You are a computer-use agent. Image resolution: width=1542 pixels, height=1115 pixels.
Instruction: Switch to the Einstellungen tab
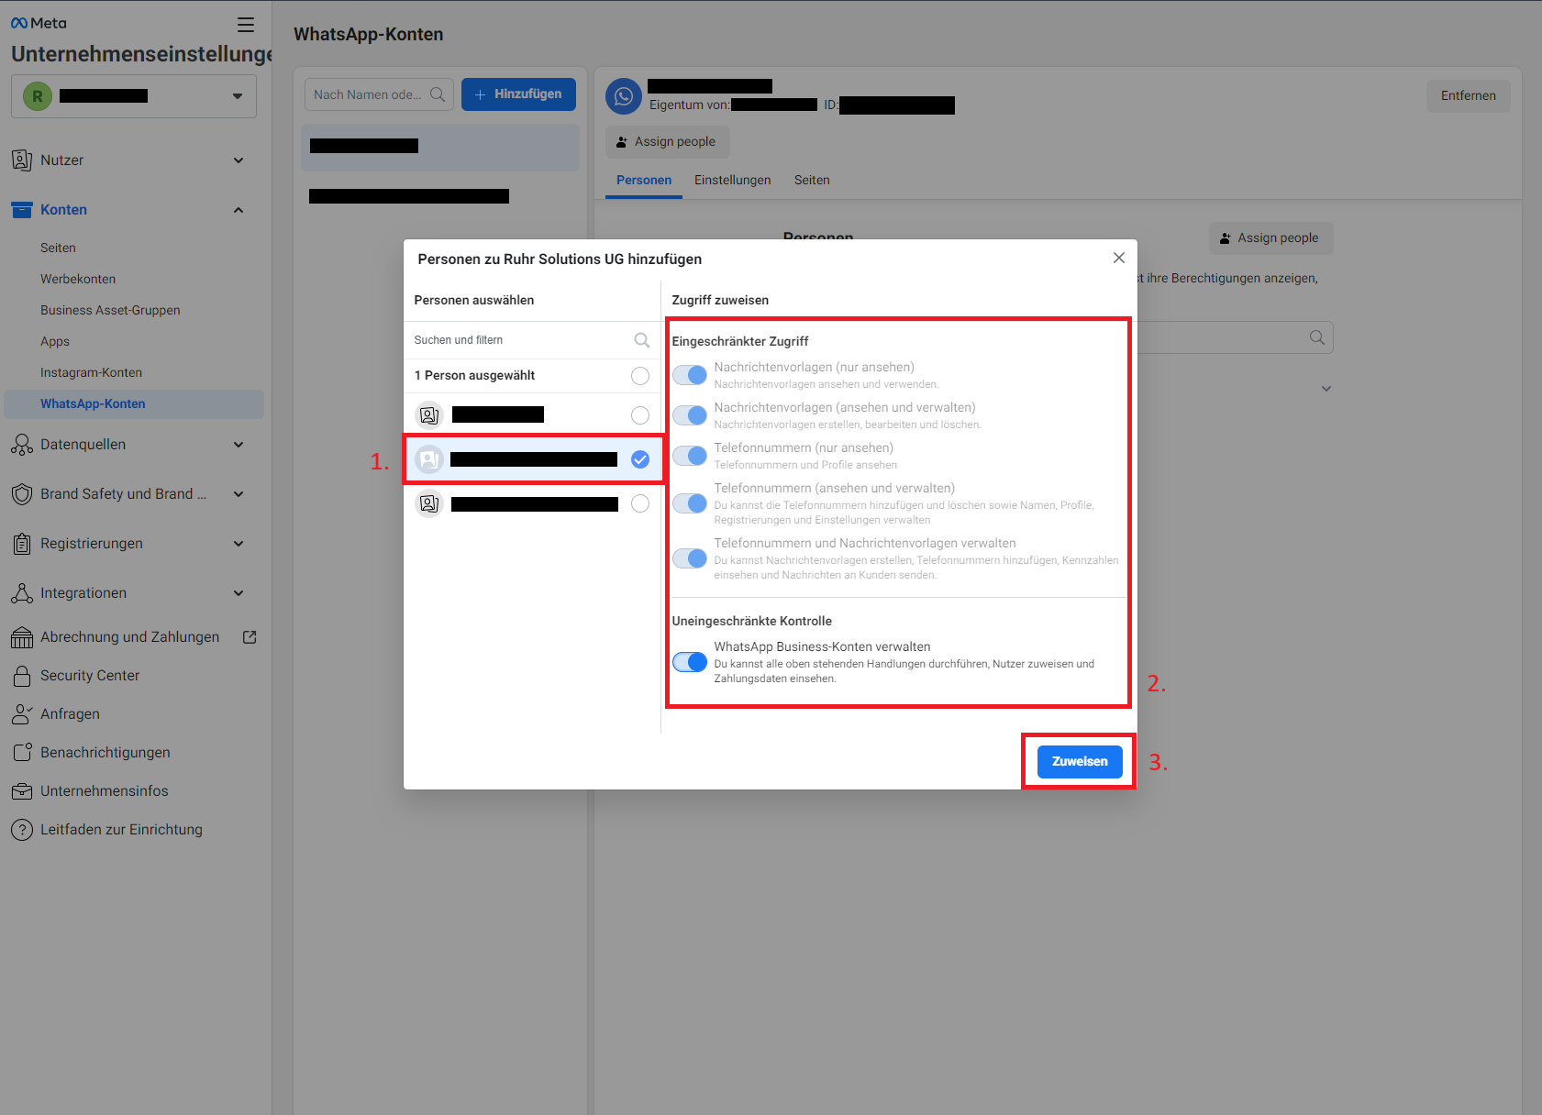click(732, 181)
